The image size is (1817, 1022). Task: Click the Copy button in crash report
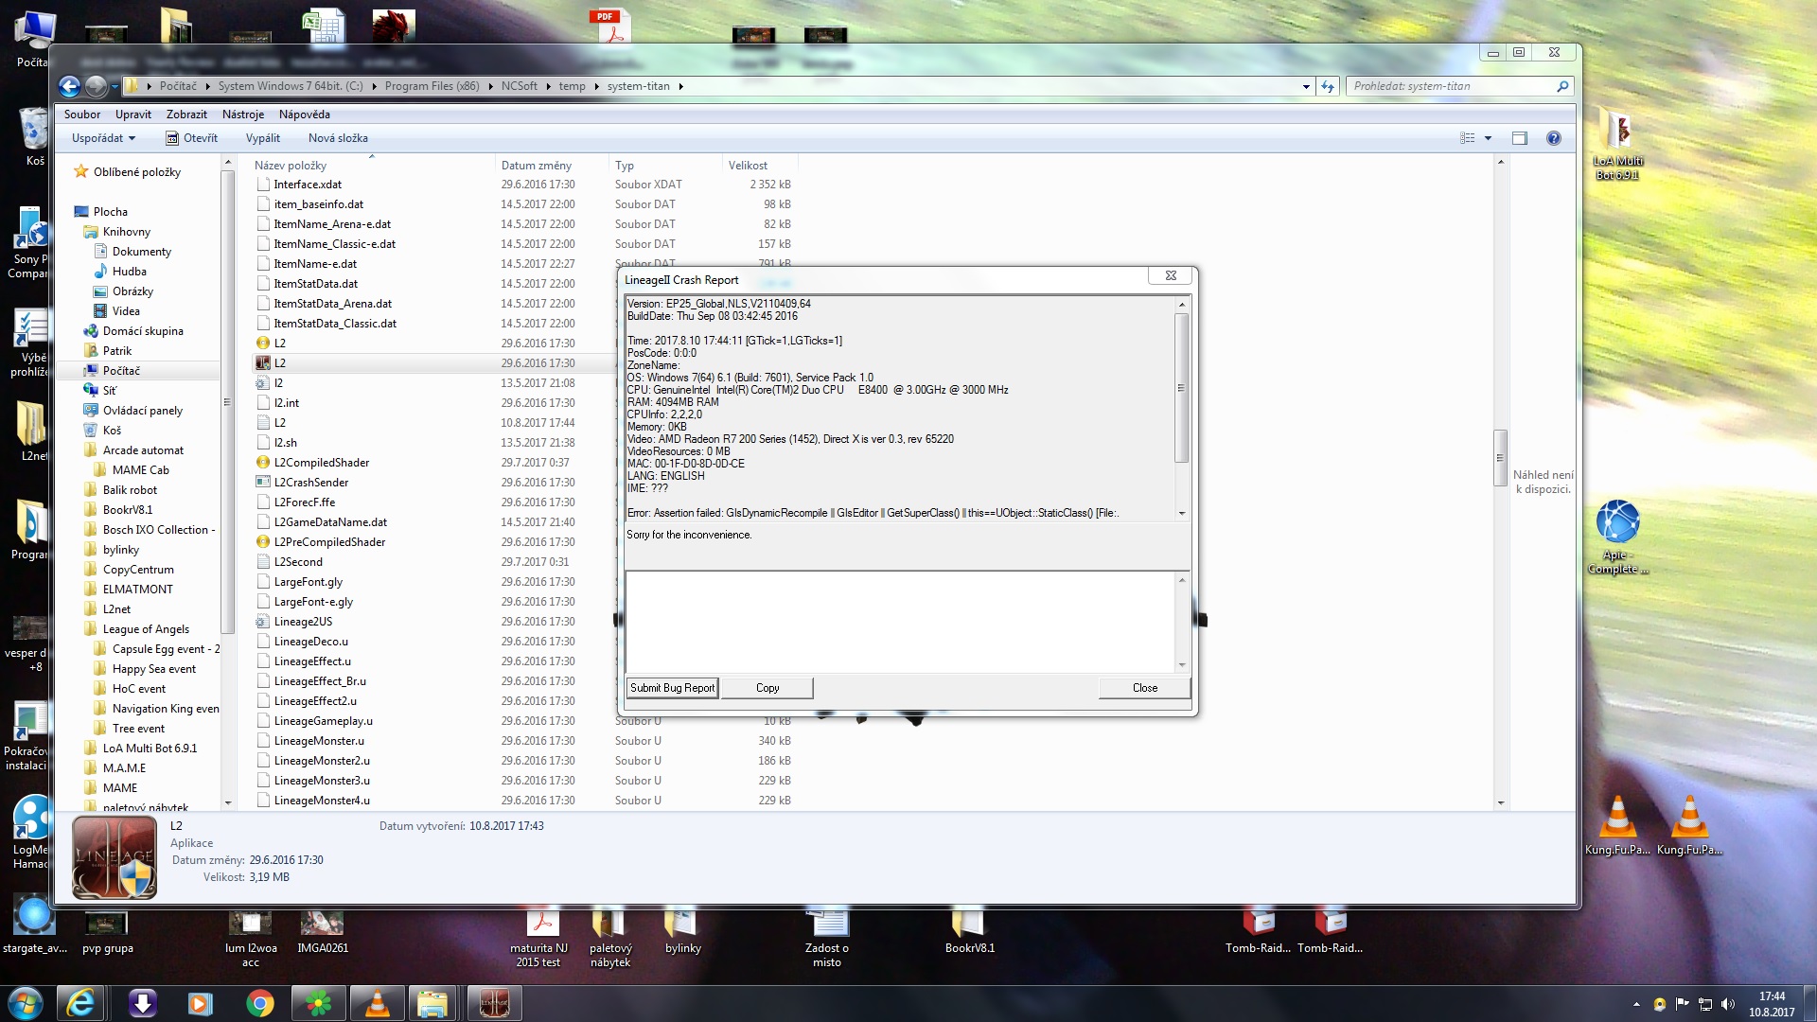tap(767, 688)
